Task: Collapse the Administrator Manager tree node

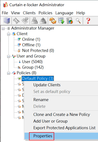Action: click(3, 29)
